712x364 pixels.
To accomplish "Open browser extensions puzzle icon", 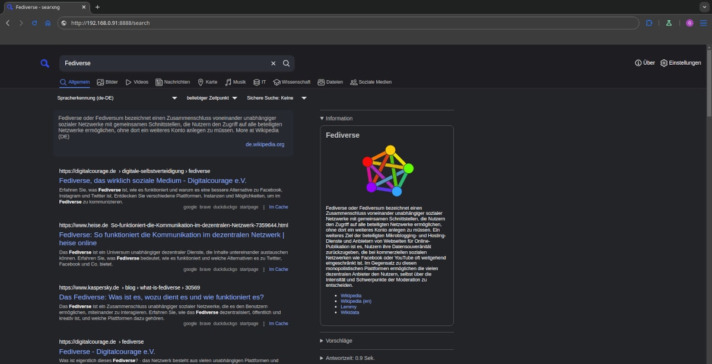I will [649, 23].
